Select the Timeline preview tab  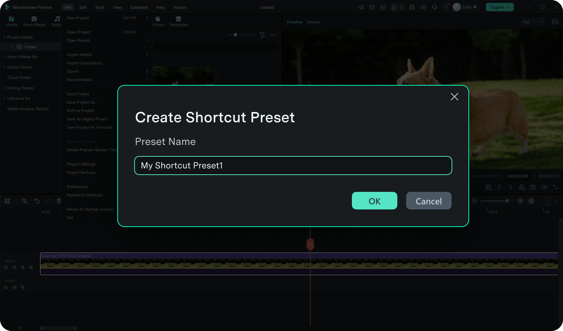click(x=295, y=22)
